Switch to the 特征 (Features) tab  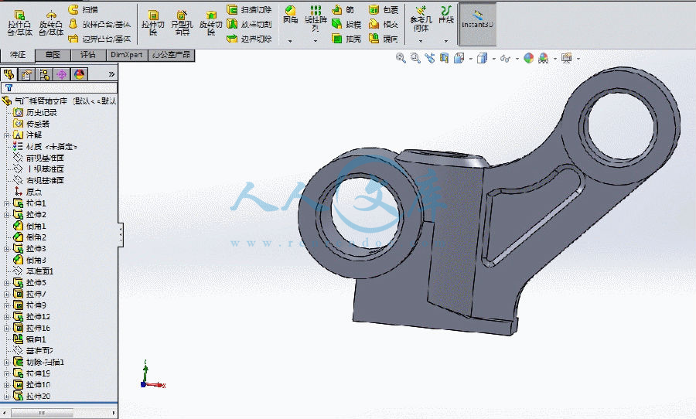(18, 55)
